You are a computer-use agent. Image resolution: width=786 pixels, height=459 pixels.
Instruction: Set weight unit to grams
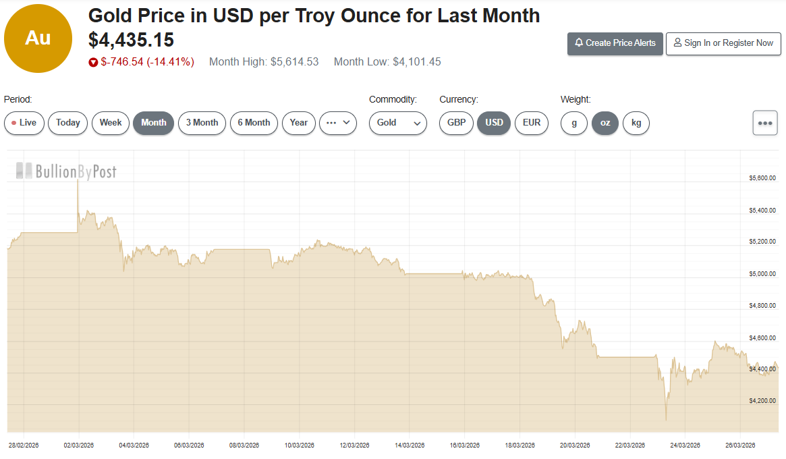[x=574, y=123]
